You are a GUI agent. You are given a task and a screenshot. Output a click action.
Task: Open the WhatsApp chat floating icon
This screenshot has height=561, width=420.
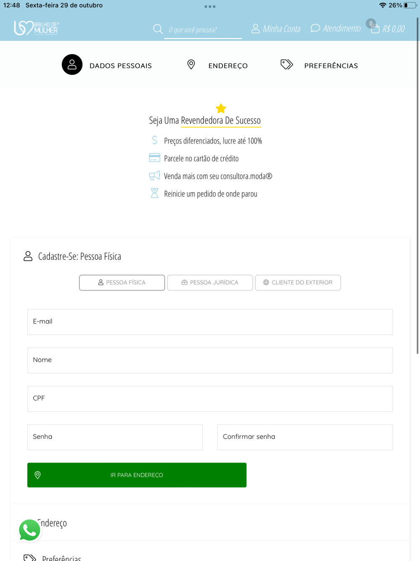tap(29, 530)
